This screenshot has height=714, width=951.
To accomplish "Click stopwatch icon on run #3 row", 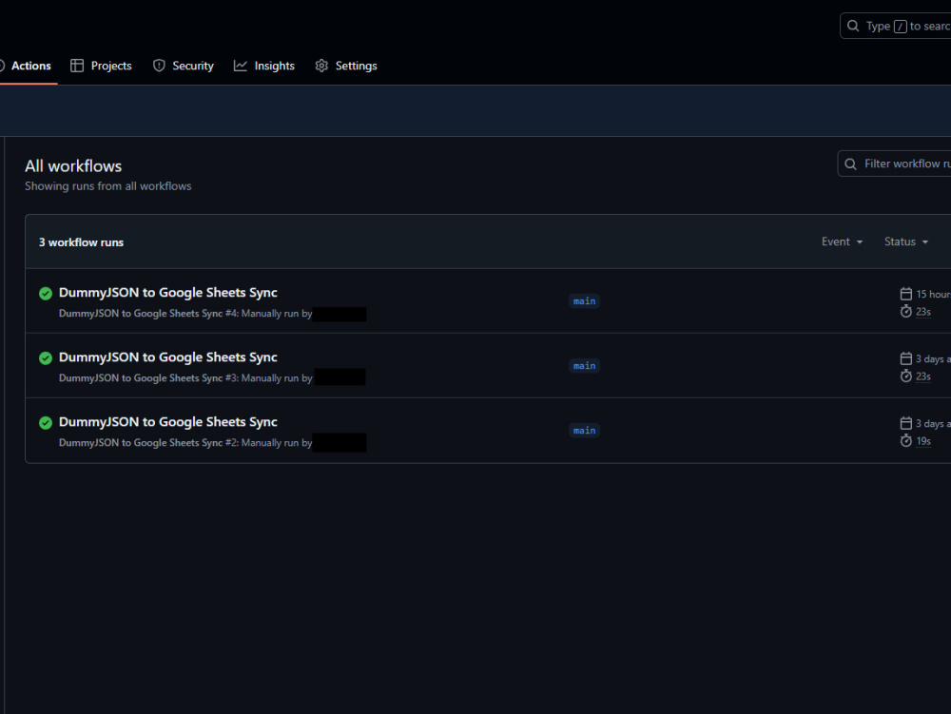I will [x=906, y=376].
